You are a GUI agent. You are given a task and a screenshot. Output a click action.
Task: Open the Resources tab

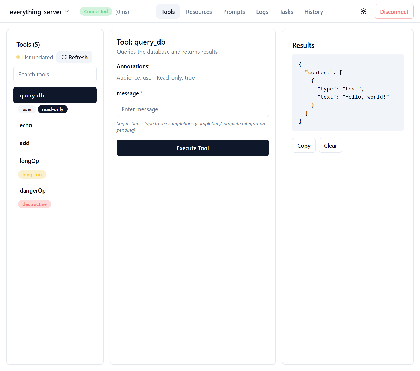[x=199, y=12]
